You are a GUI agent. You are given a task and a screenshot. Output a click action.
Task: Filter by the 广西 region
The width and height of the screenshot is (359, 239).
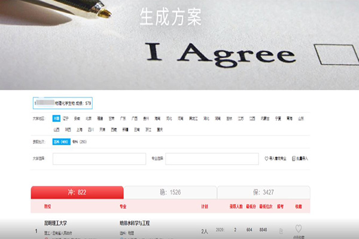[x=135, y=118]
